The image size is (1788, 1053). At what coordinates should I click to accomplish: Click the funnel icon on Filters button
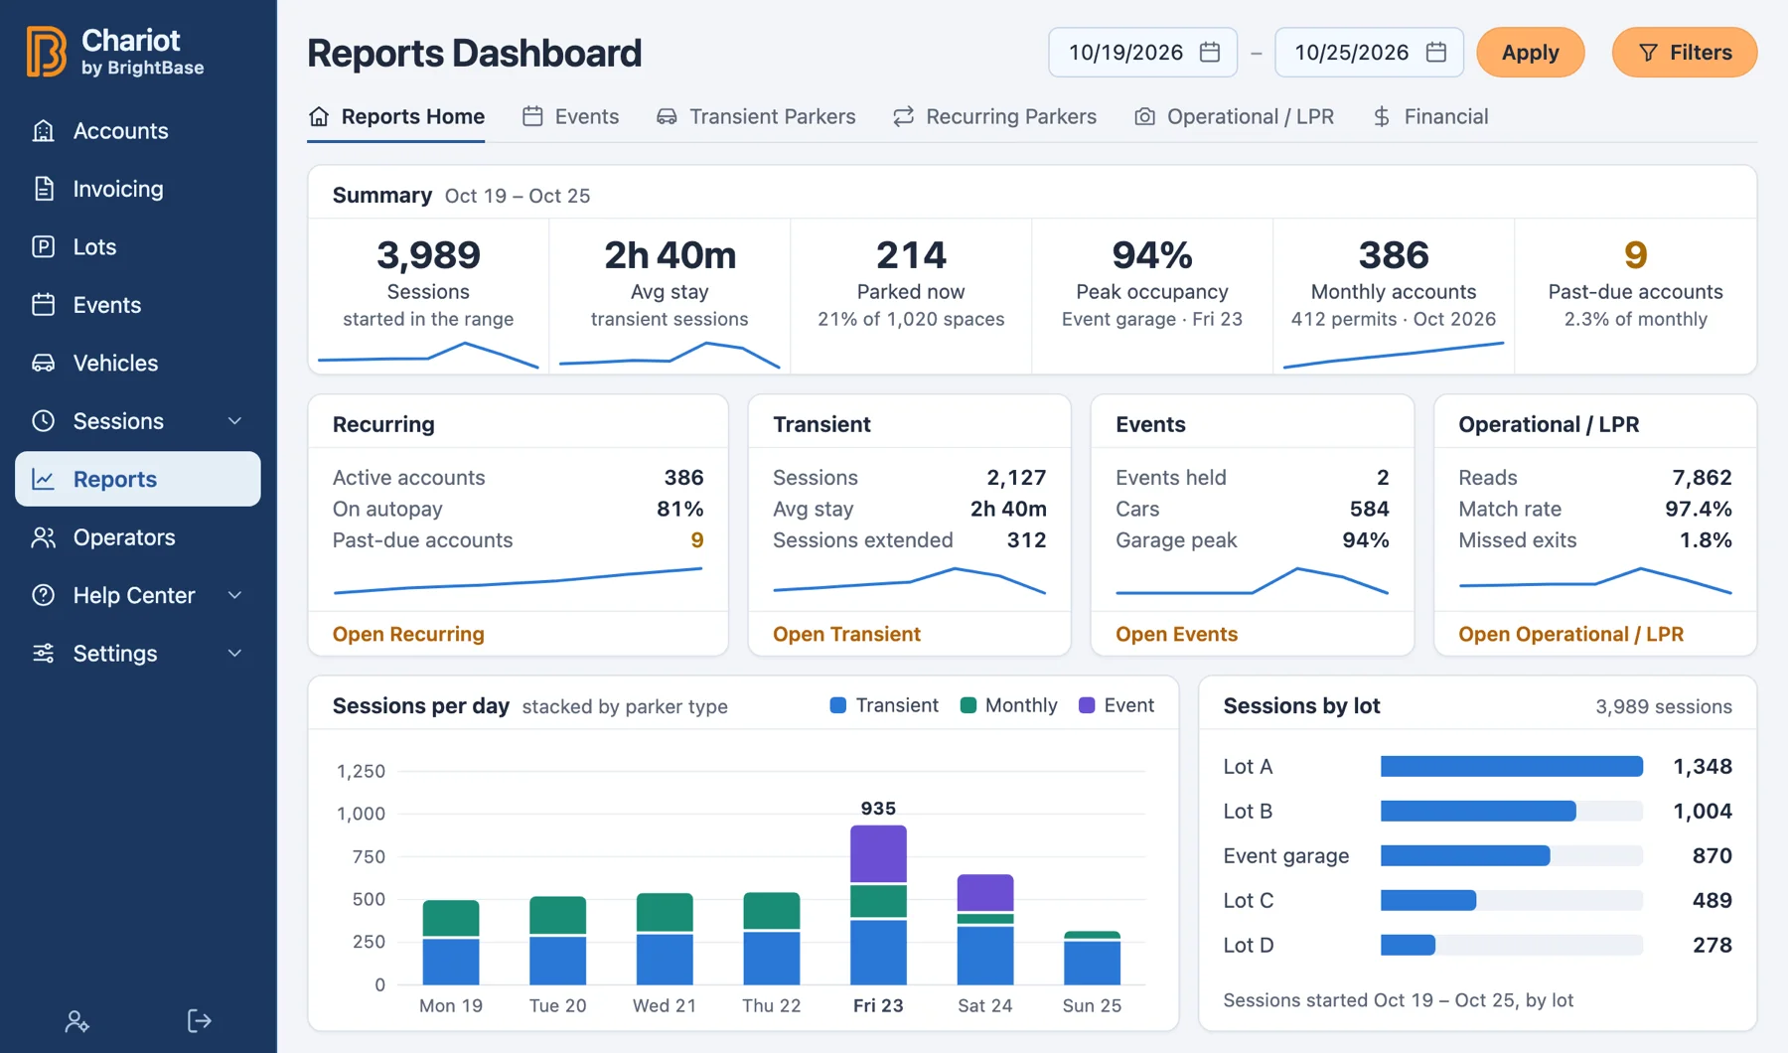click(1648, 53)
